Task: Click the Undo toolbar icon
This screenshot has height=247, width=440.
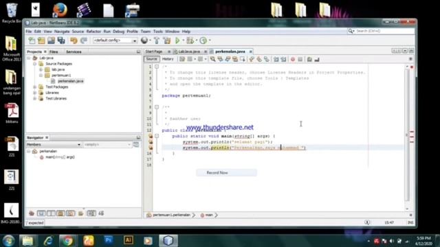Action: pos(74,40)
